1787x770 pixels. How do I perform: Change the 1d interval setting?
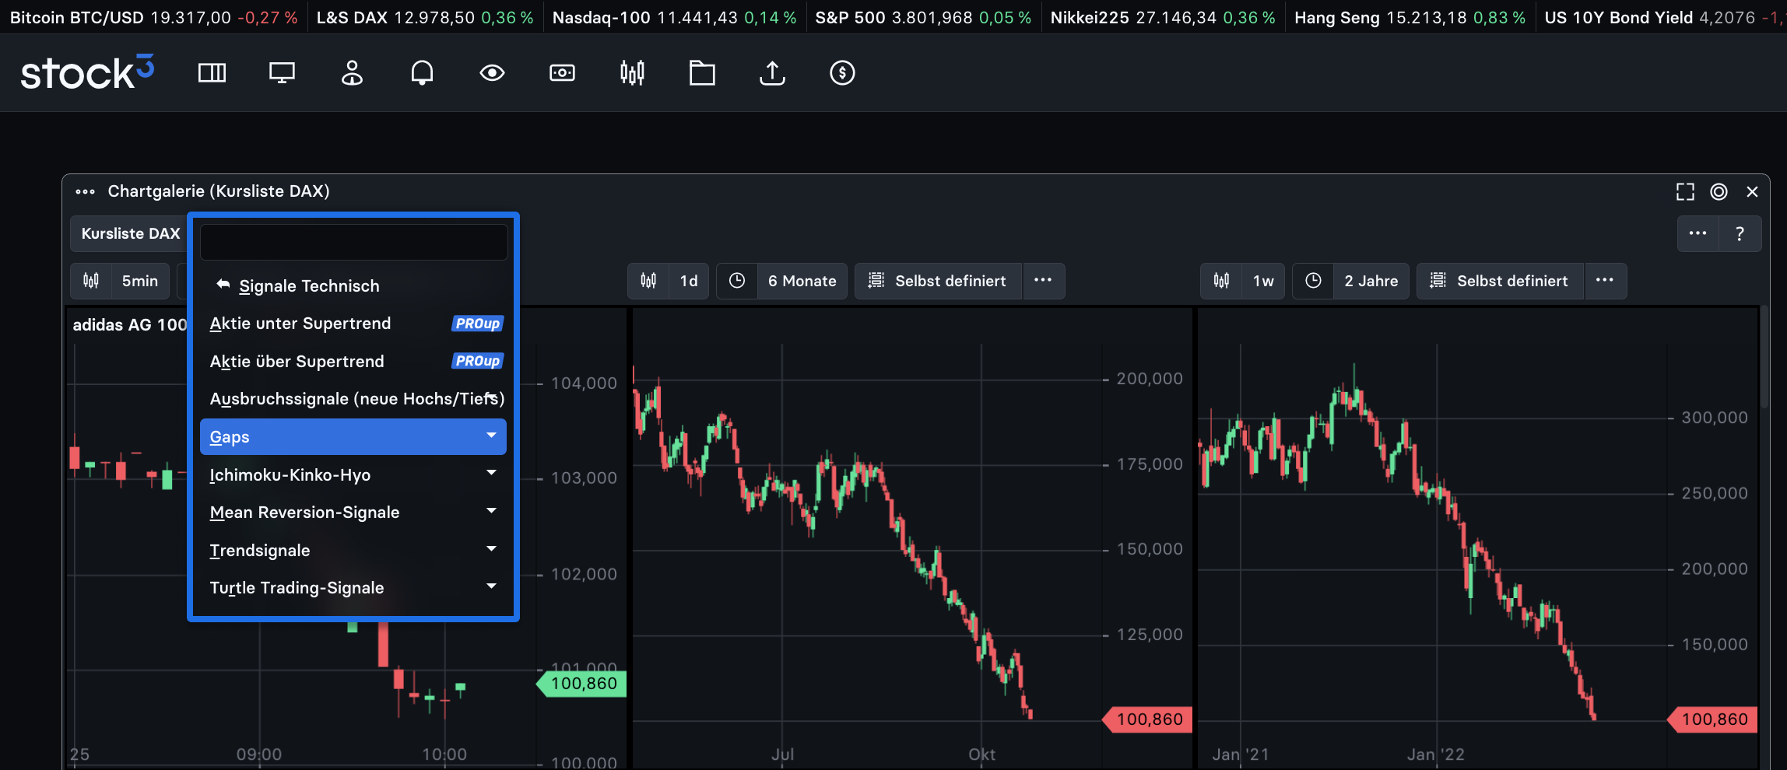(x=689, y=281)
